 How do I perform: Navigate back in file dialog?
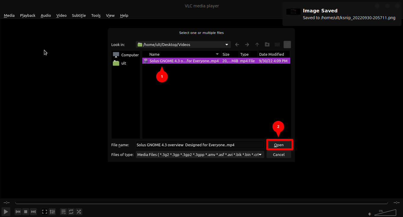click(237, 45)
